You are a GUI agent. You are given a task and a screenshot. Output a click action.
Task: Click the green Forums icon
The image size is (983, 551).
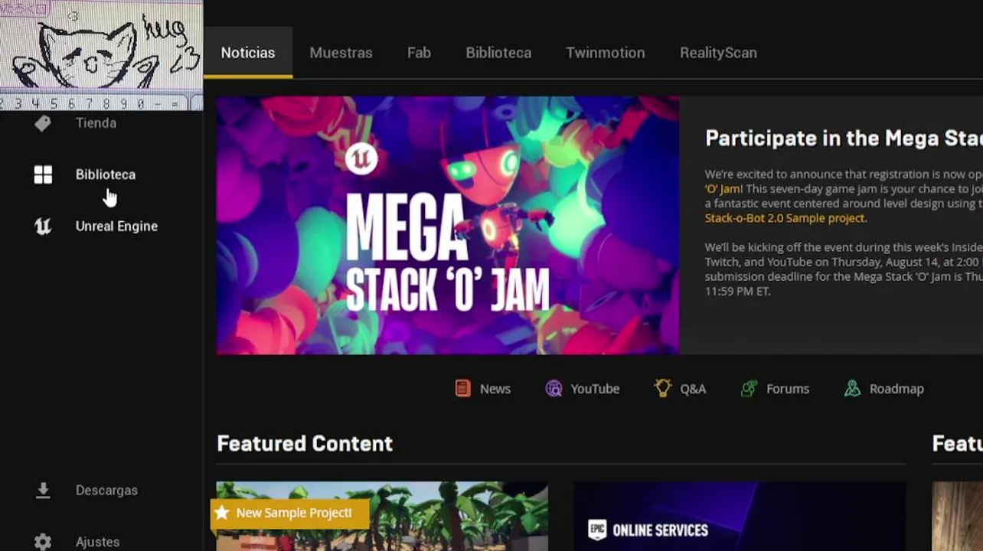pos(749,389)
